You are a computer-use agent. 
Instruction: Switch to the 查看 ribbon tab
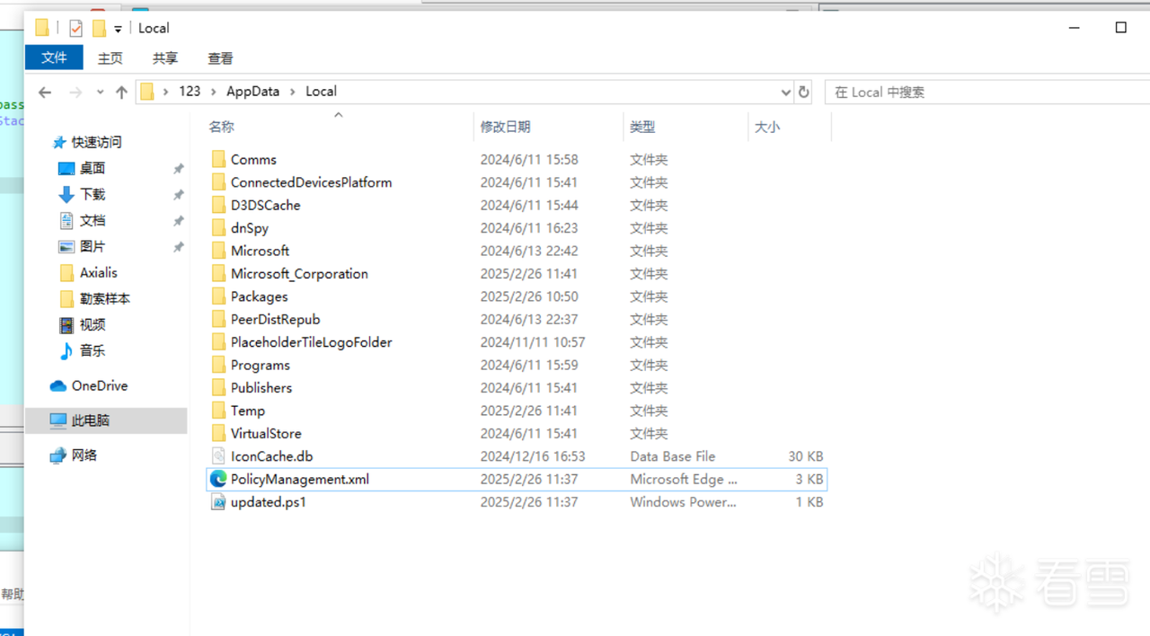pyautogui.click(x=220, y=57)
